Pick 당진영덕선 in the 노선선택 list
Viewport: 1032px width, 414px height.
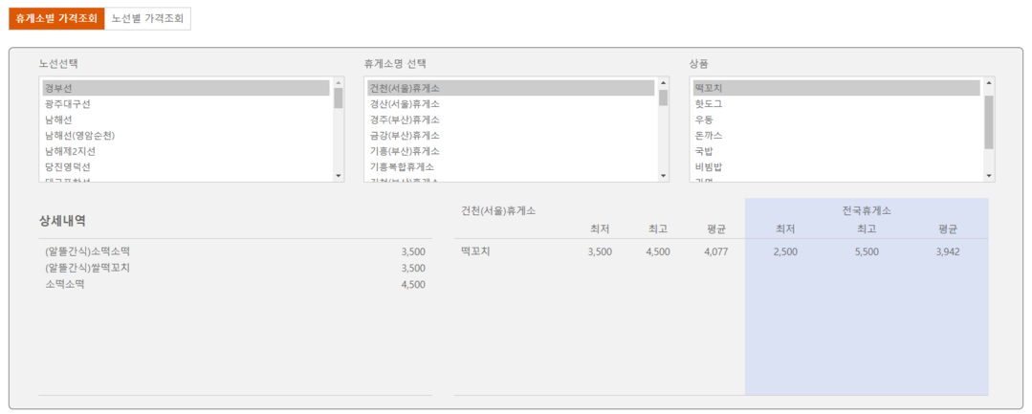point(187,167)
